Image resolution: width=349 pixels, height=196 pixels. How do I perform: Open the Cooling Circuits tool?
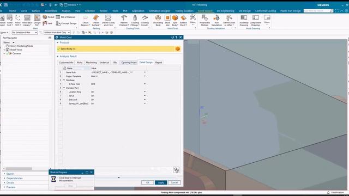coord(145,20)
